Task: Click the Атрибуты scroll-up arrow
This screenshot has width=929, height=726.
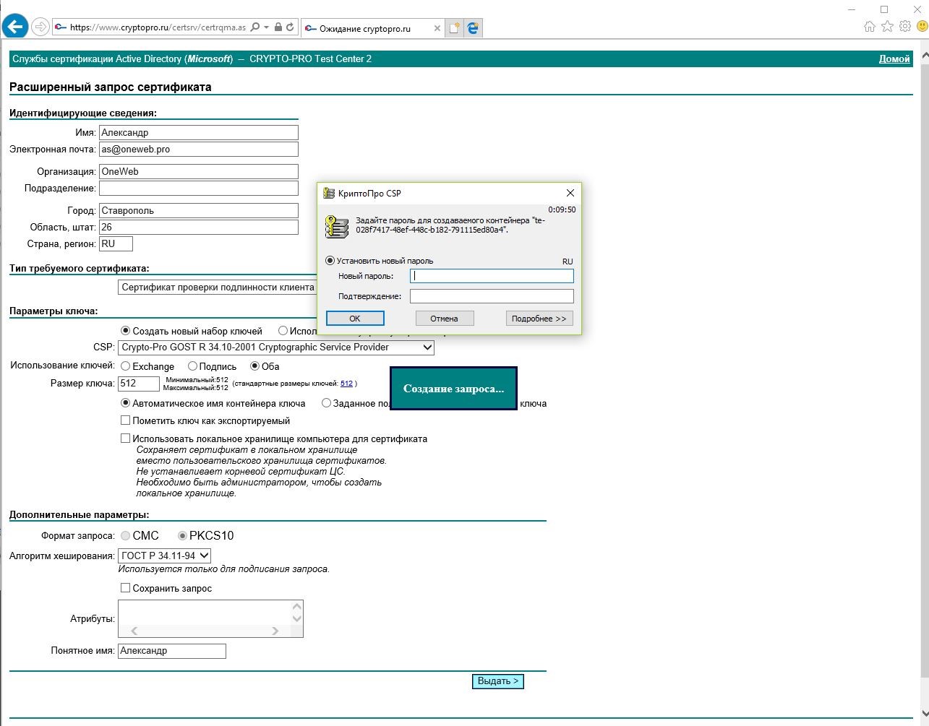Action: (x=296, y=607)
